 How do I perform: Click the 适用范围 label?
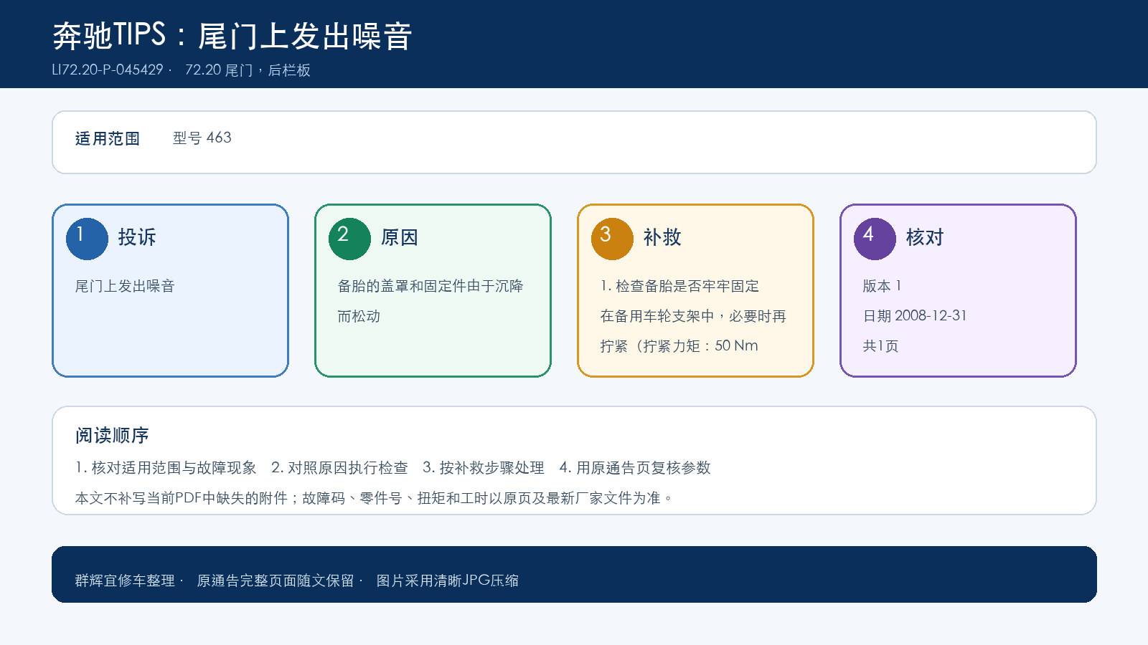(x=108, y=138)
